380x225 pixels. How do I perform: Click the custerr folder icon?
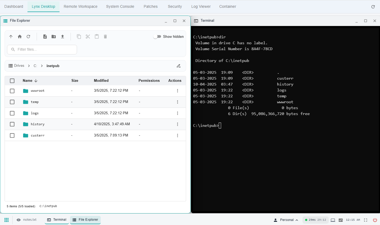tap(26, 135)
